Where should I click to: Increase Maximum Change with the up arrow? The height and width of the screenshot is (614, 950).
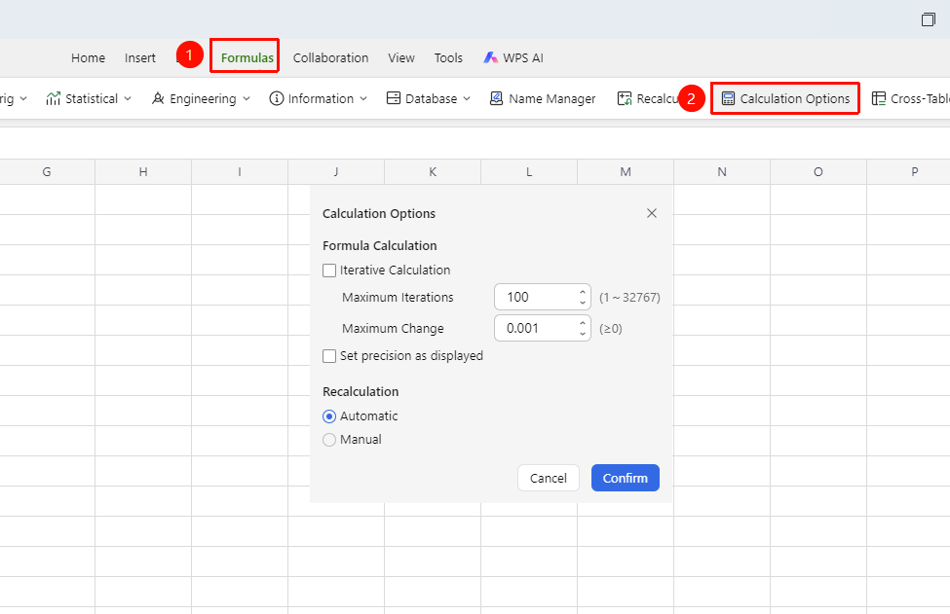click(583, 323)
